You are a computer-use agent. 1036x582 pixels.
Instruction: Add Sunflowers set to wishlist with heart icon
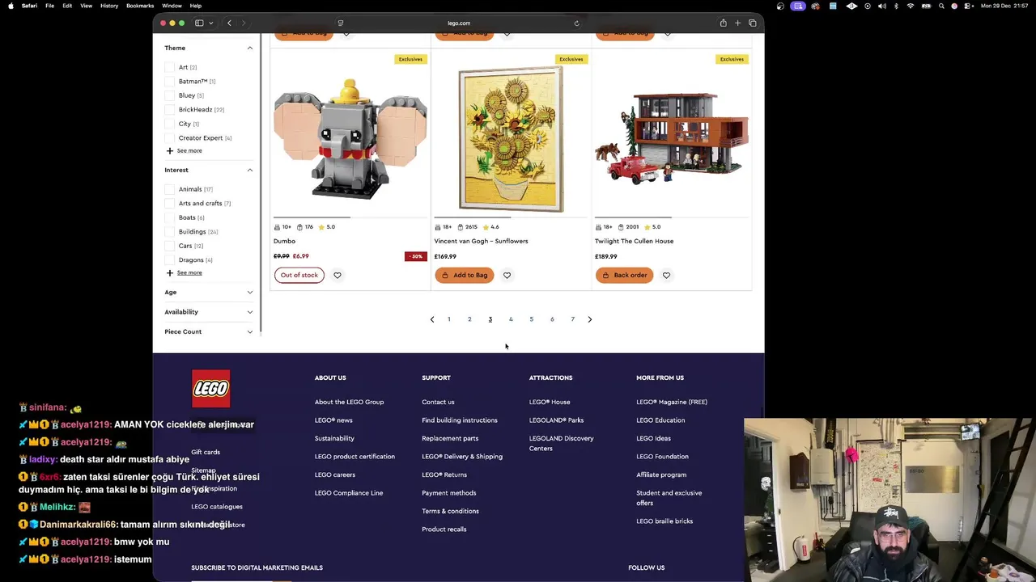[507, 275]
